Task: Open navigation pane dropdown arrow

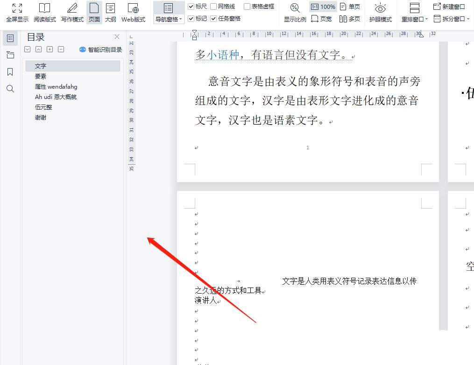Action: click(x=180, y=19)
